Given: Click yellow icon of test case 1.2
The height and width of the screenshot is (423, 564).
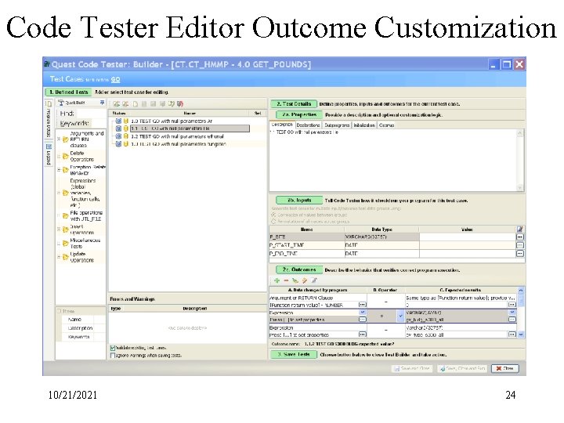Looking at the screenshot, I should (x=126, y=136).
